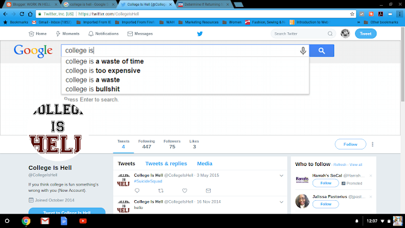
Task: Open the Twitter bird logo
Action: pos(200,34)
